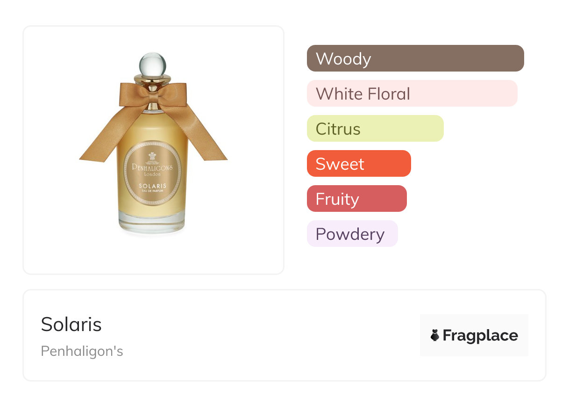
Task: Click Penhaligon's London text on bottle label
Action: coord(153,168)
